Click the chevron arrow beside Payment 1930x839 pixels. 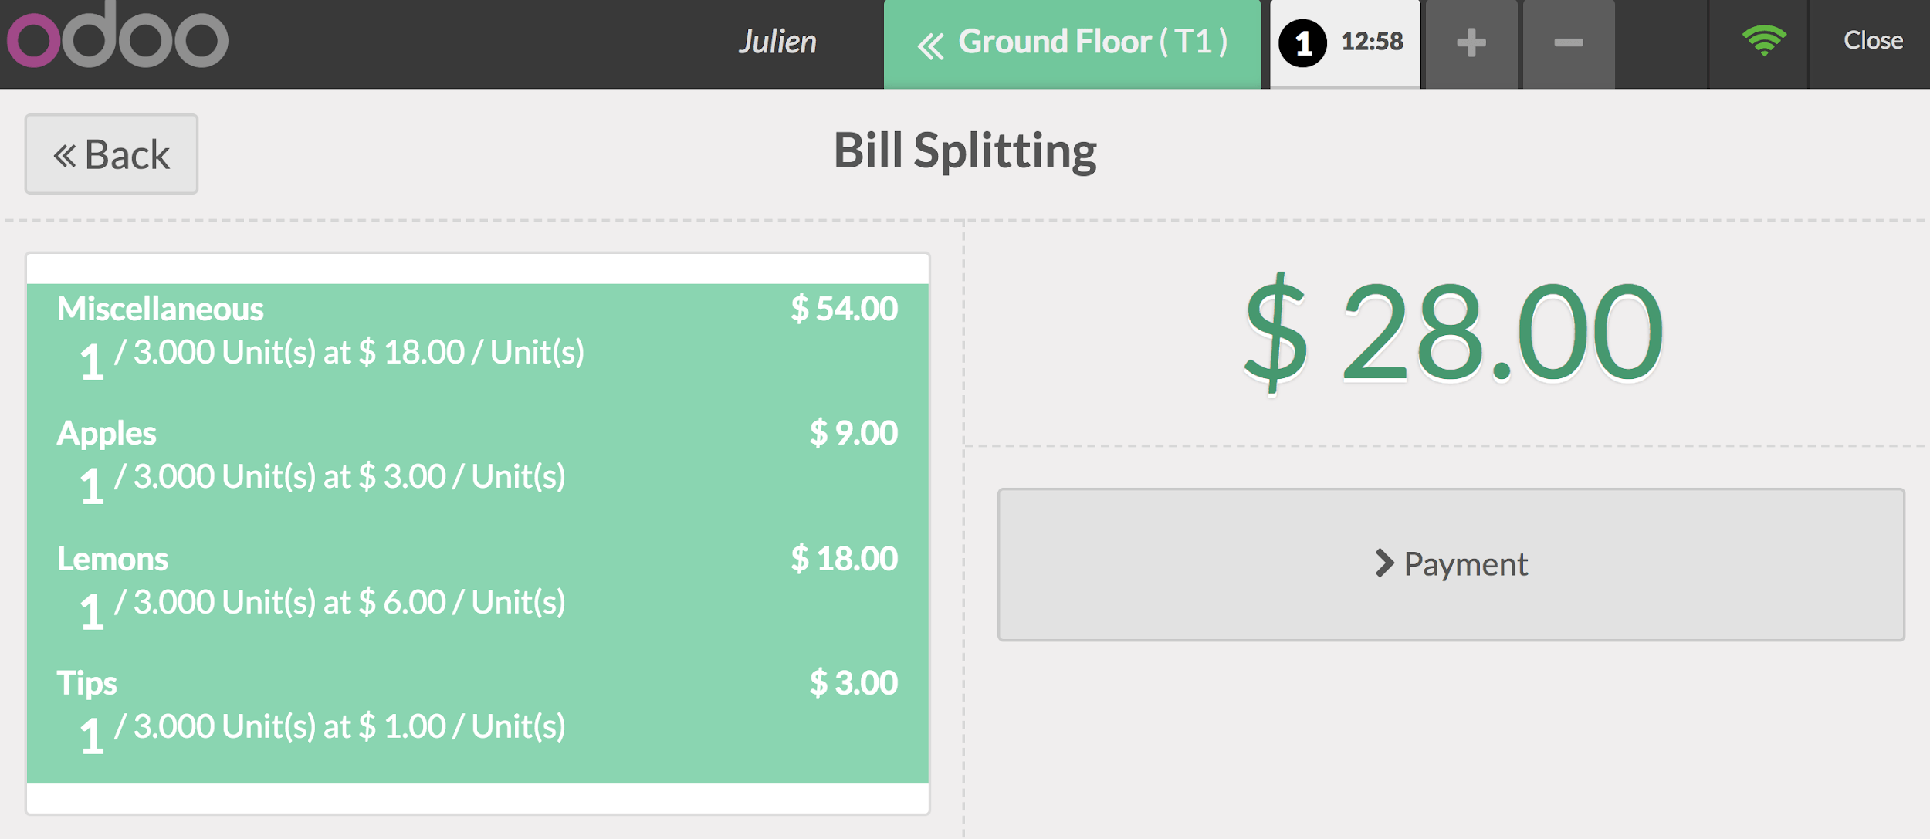coord(1384,563)
